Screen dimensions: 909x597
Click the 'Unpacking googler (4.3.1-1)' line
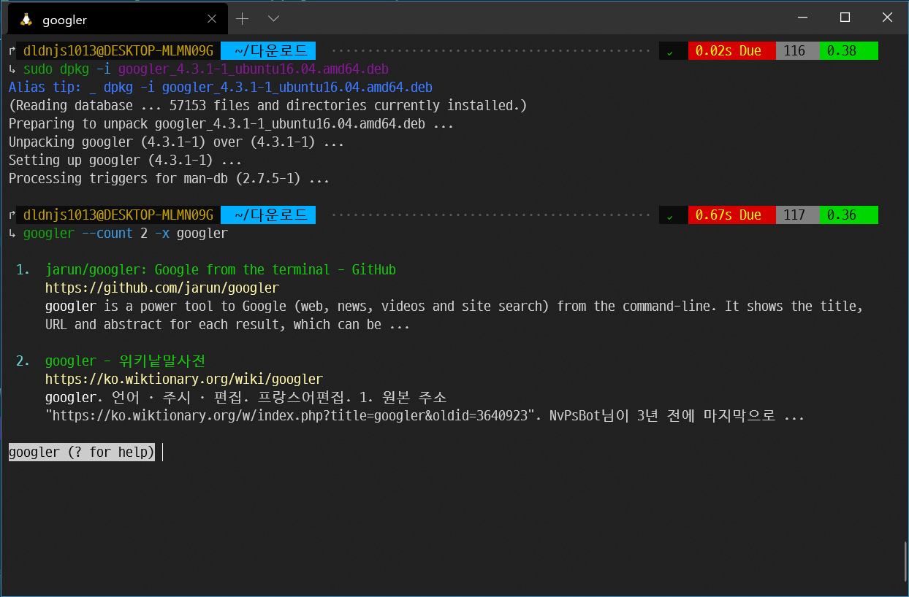[x=177, y=142]
